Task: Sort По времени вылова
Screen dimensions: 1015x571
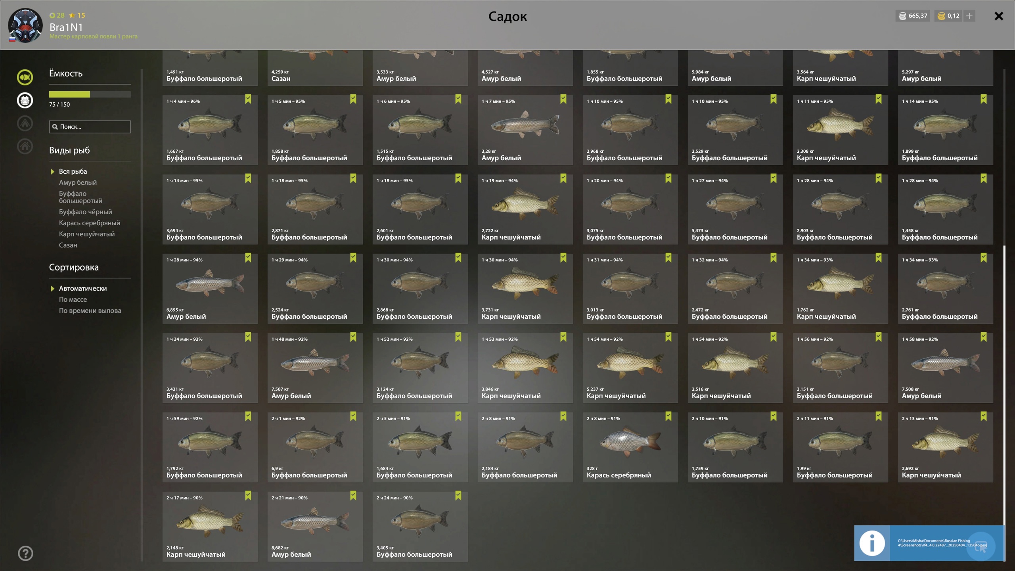Action: tap(90, 310)
